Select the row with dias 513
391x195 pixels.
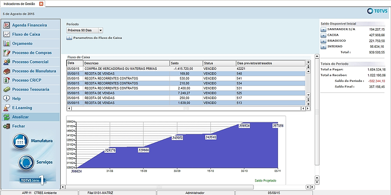[186, 103]
